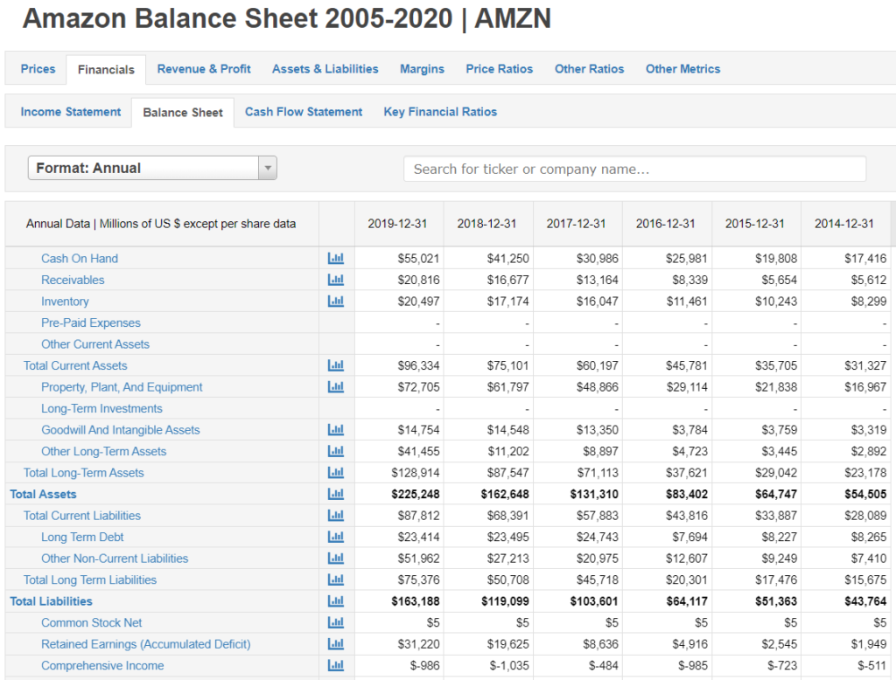Open the Total Liabilities chart
This screenshot has width=896, height=680.
[x=336, y=600]
